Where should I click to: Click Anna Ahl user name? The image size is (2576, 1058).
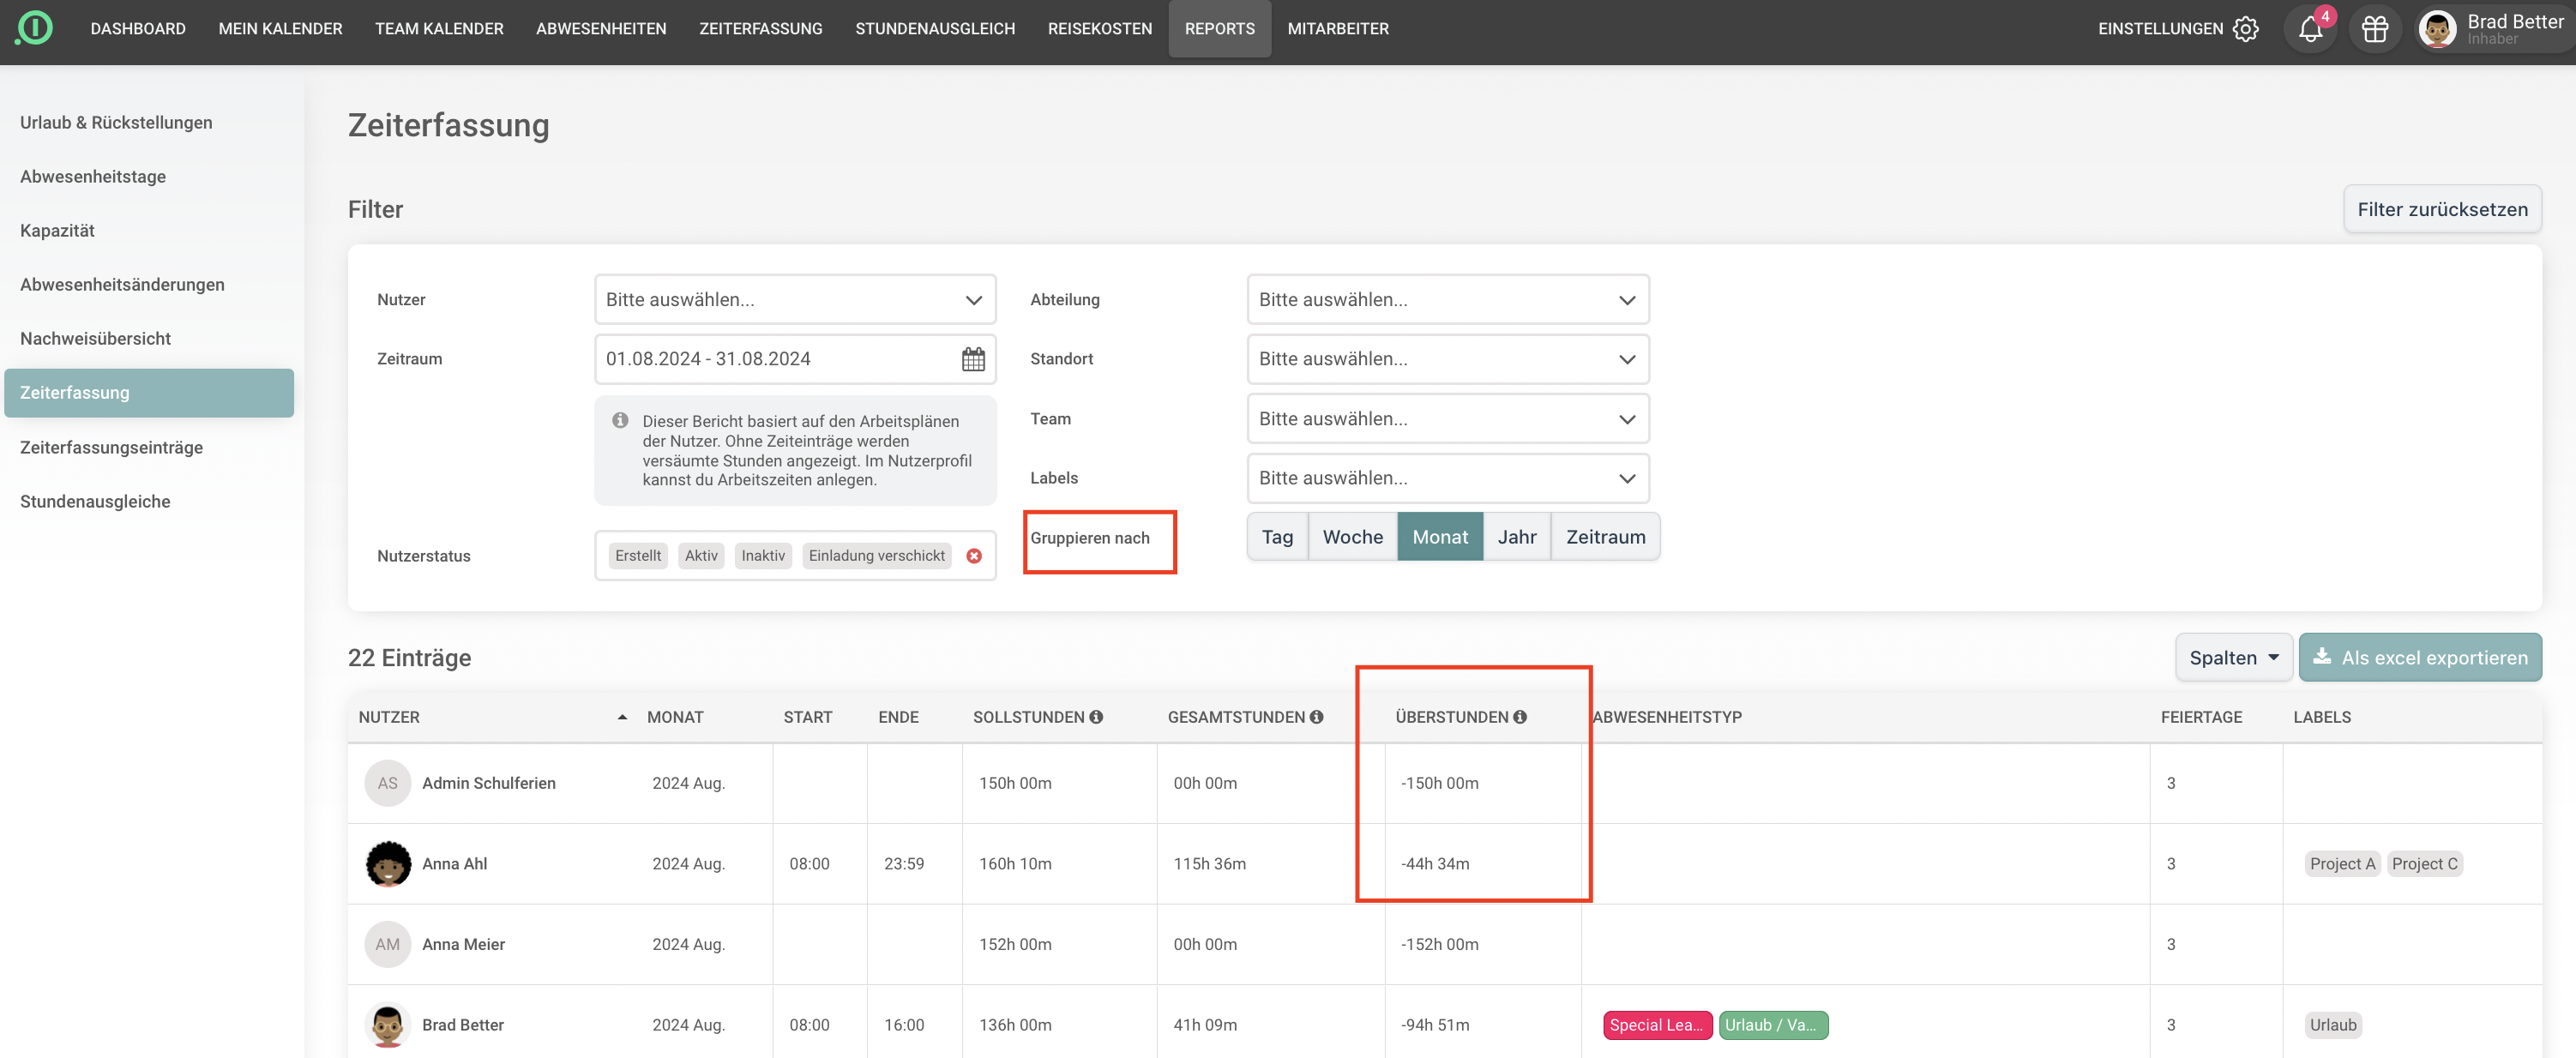click(454, 864)
